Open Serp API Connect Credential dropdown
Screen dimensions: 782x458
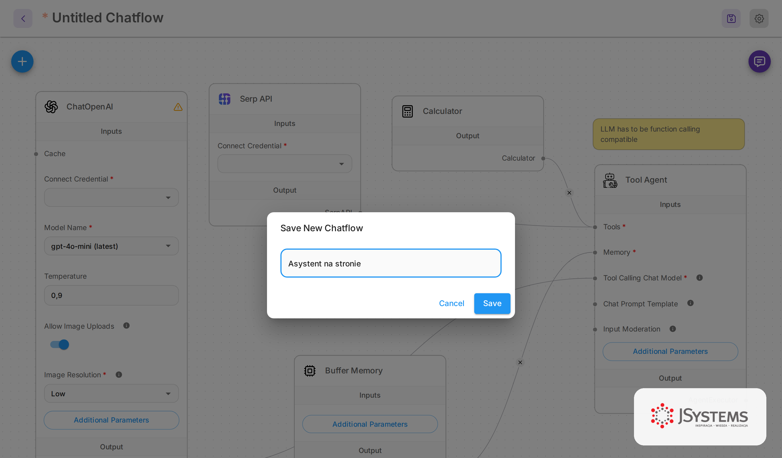285,164
